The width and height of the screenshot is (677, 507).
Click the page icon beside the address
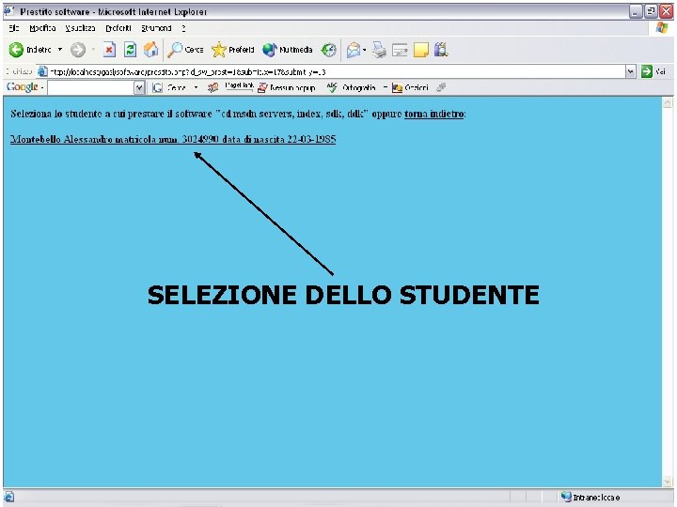click(42, 71)
